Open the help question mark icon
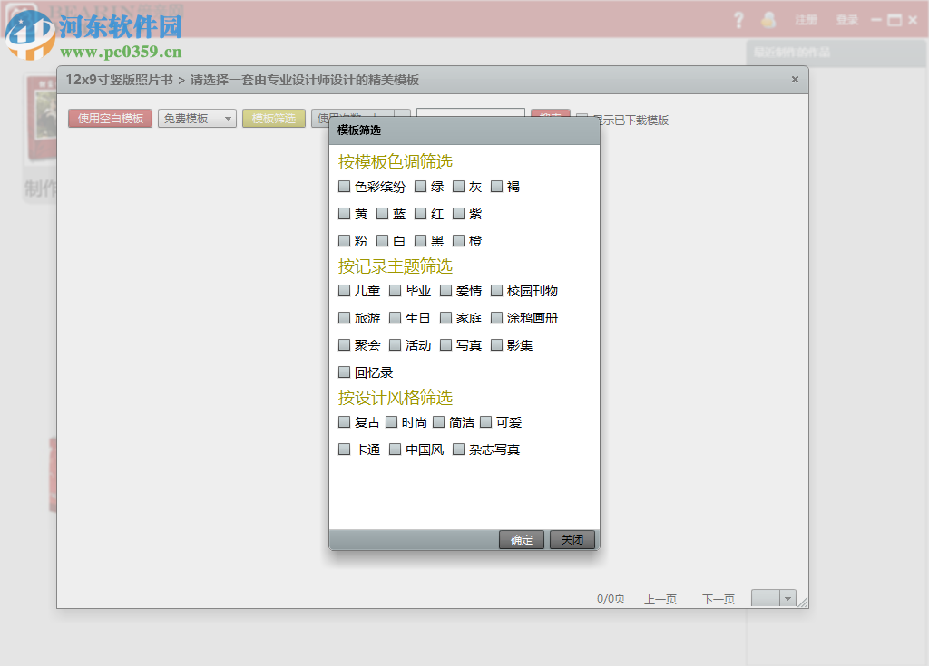The image size is (929, 666). (738, 19)
